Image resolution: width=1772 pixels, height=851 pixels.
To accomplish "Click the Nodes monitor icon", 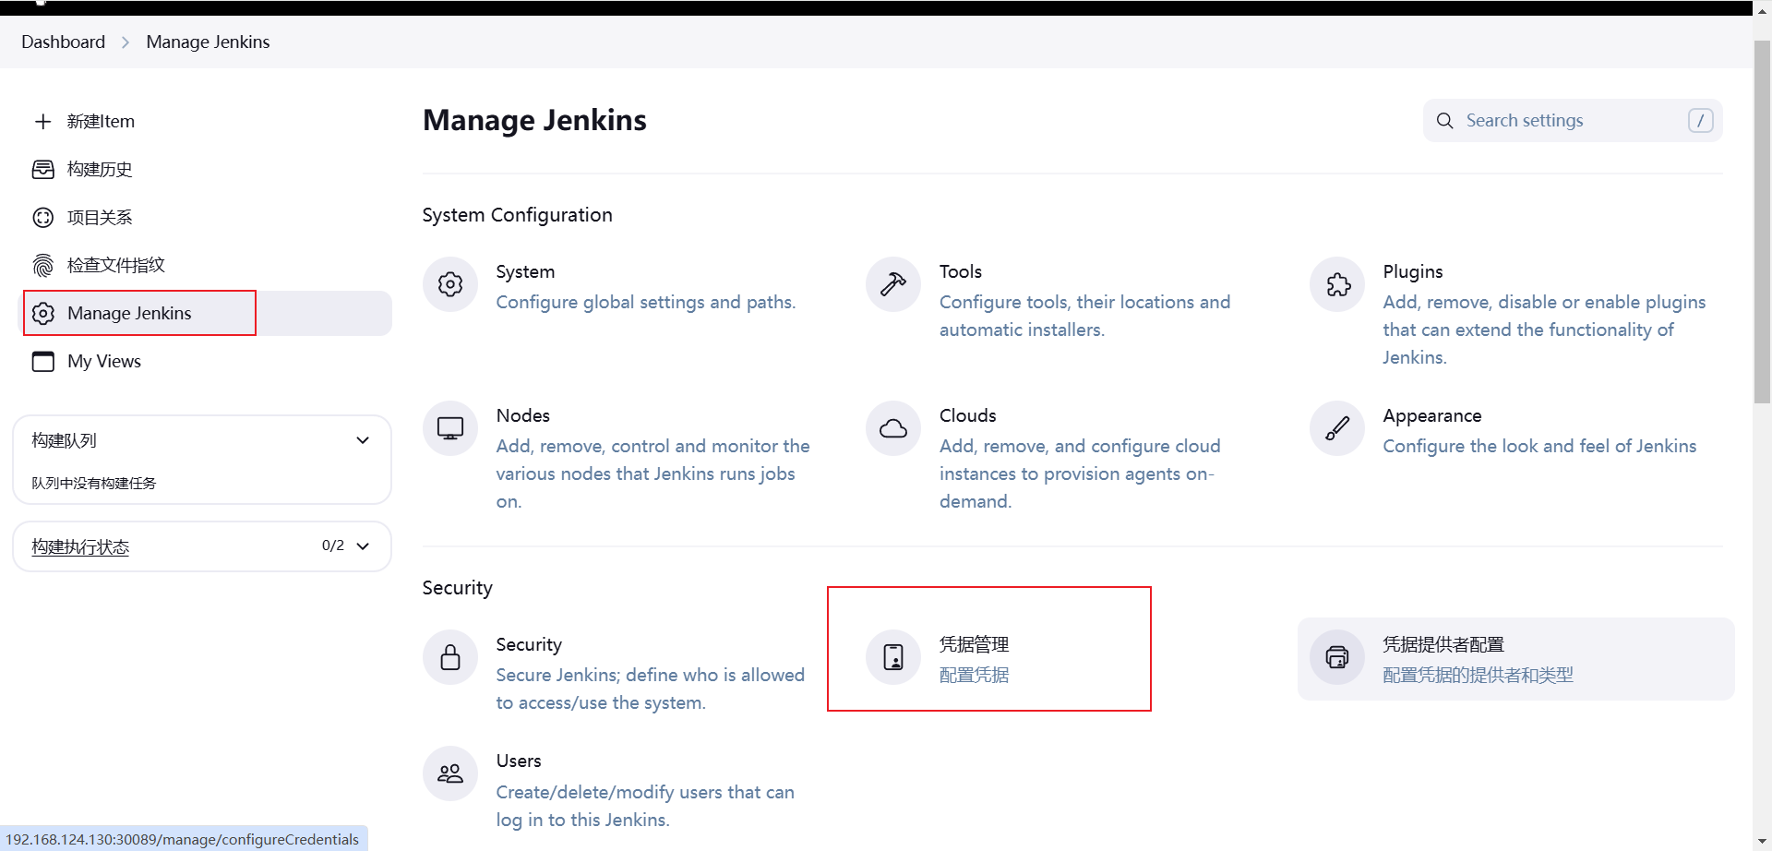I will click(x=450, y=428).
